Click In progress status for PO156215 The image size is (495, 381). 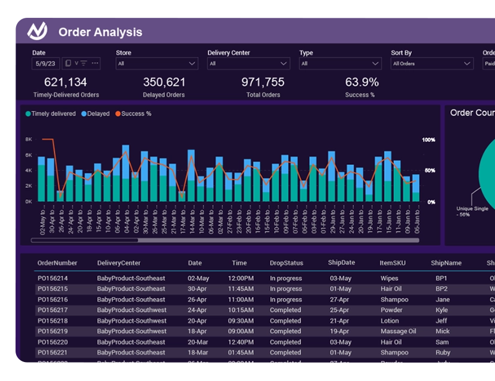pyautogui.click(x=286, y=289)
